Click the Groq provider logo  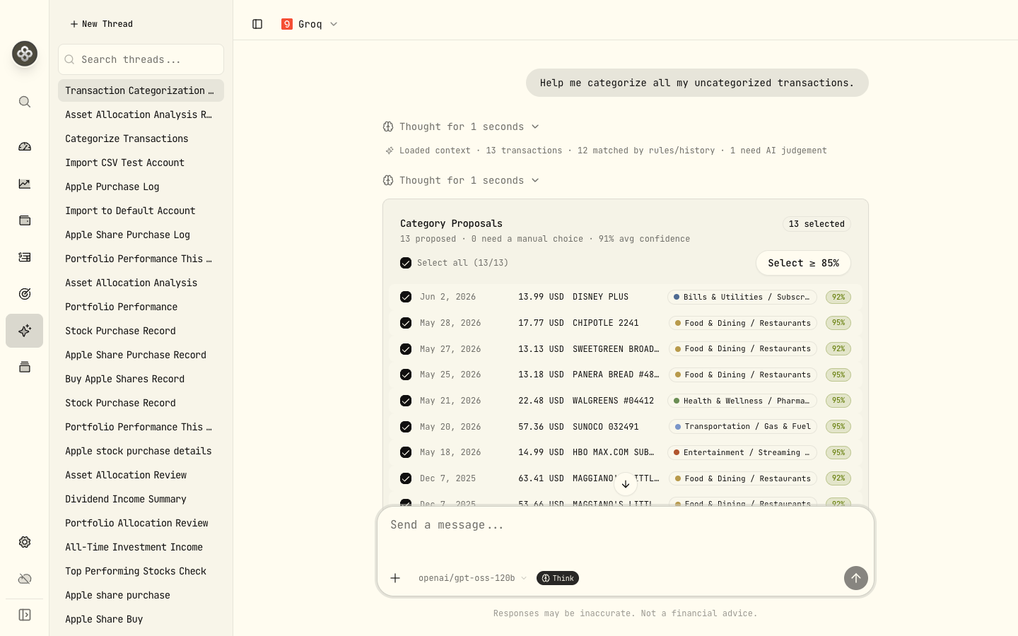click(287, 24)
